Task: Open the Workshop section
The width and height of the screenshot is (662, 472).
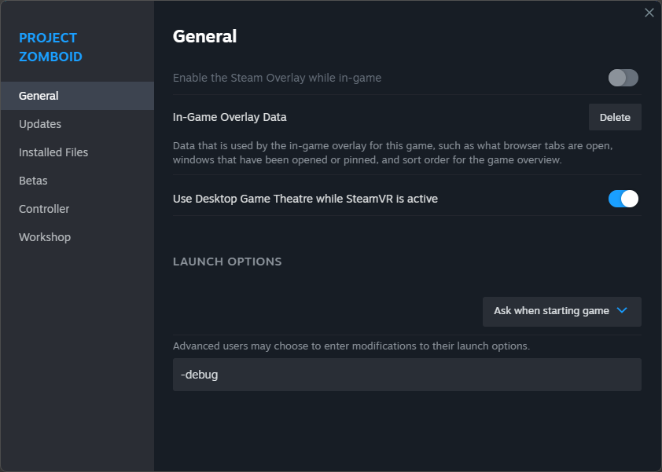Action: [x=45, y=237]
